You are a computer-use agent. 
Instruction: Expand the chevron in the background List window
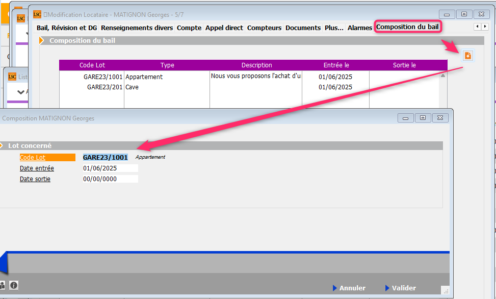(x=21, y=92)
